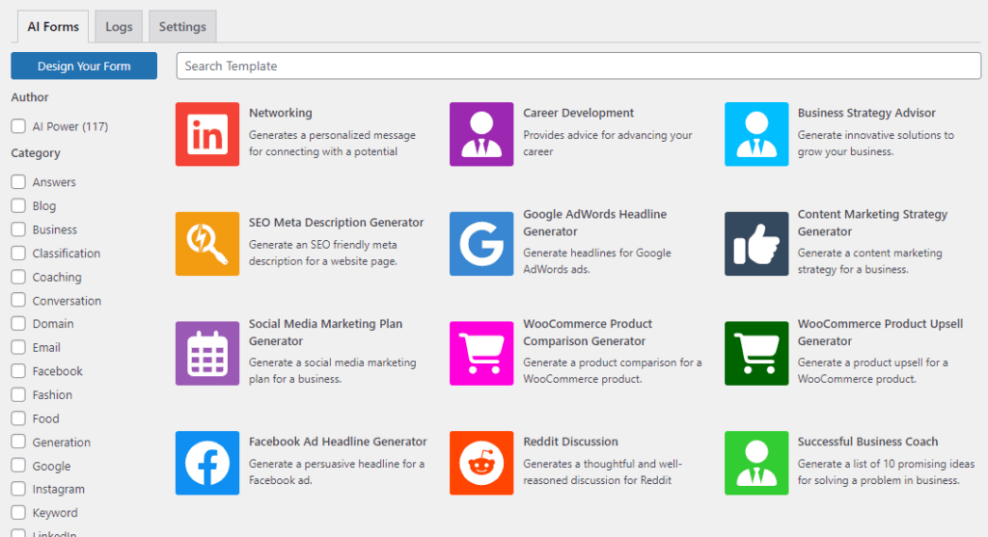This screenshot has height=537, width=988.
Task: Enable the Keyword category checkbox
Action: point(18,513)
